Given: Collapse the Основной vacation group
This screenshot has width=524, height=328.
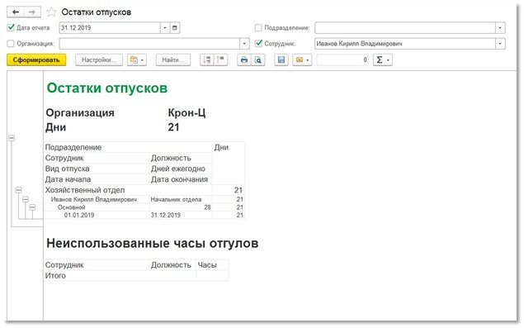Looking at the screenshot, I should [32, 207].
